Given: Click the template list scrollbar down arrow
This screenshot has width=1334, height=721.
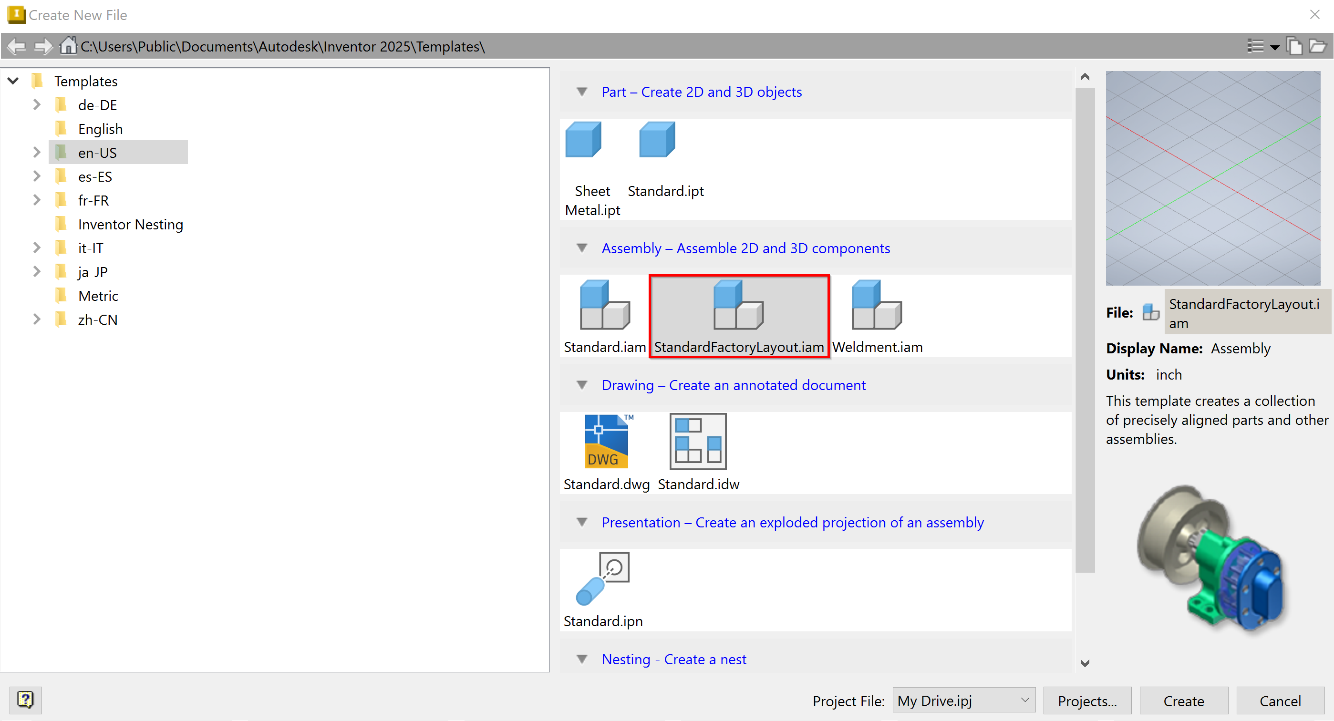Looking at the screenshot, I should [1085, 663].
